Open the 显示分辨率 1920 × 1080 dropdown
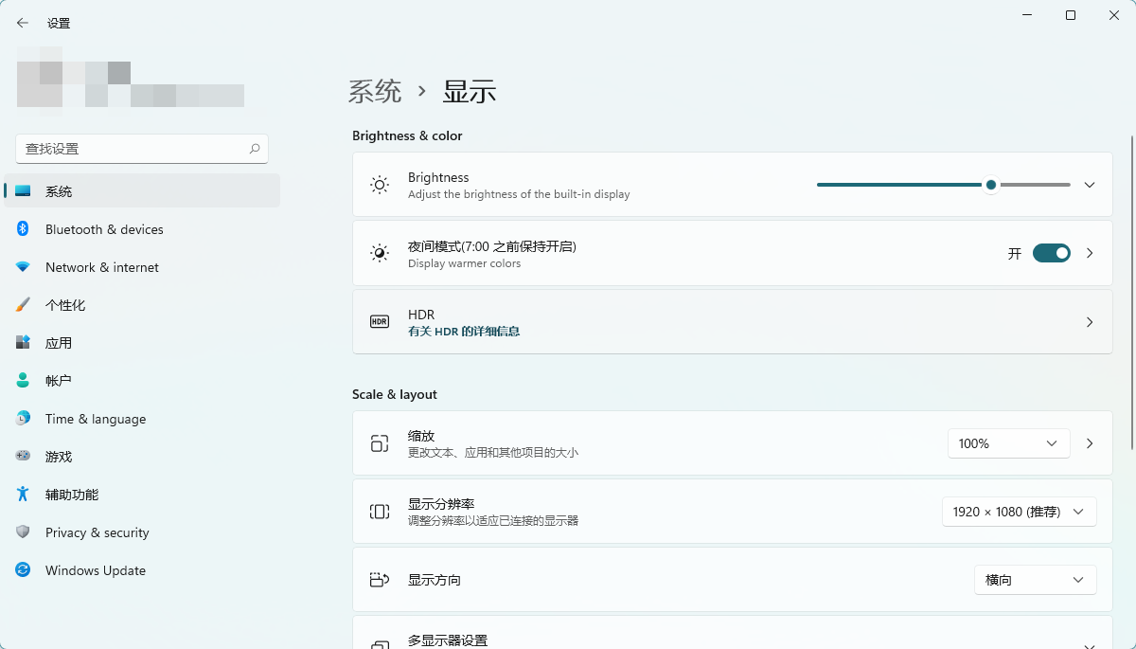This screenshot has height=649, width=1136. (x=1019, y=512)
